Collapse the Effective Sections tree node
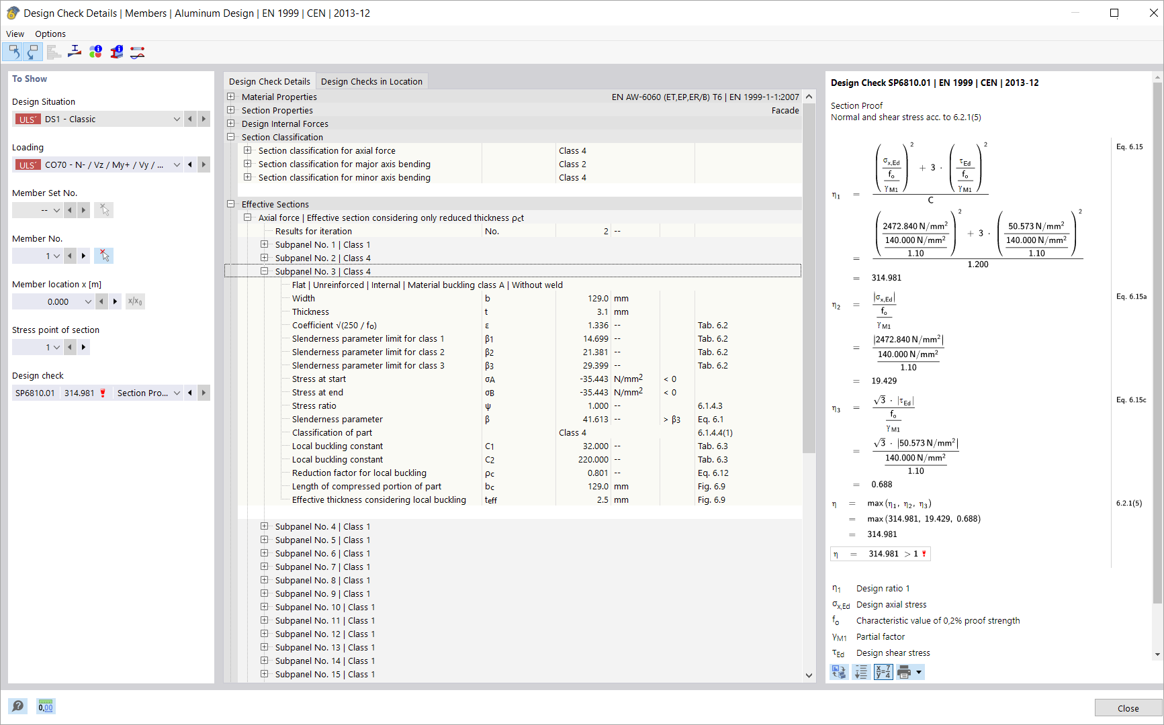 231,203
